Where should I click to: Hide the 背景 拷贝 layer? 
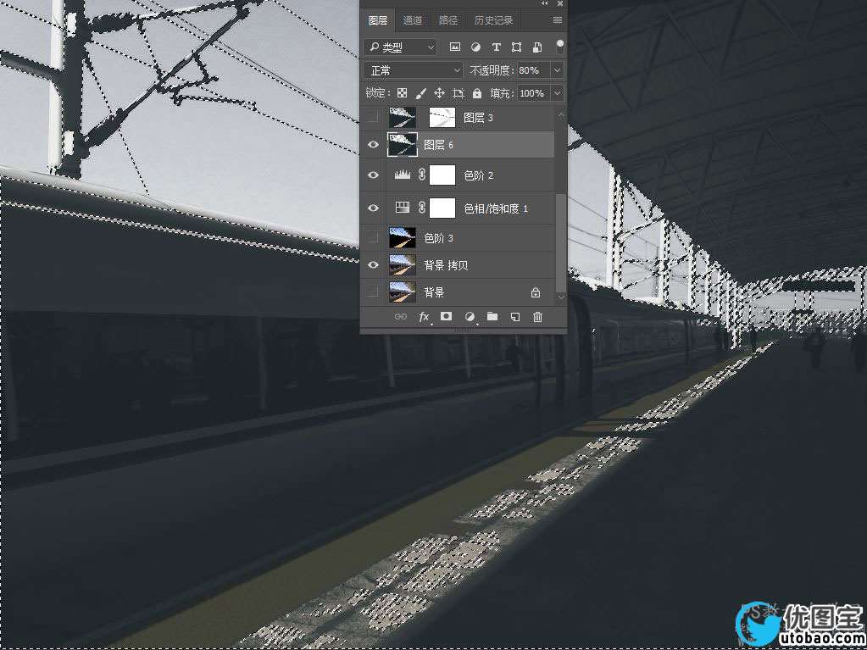pyautogui.click(x=374, y=265)
